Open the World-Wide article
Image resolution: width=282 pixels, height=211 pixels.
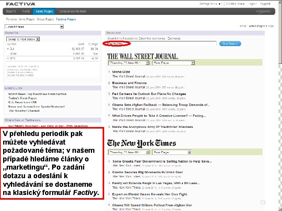pos(121,72)
